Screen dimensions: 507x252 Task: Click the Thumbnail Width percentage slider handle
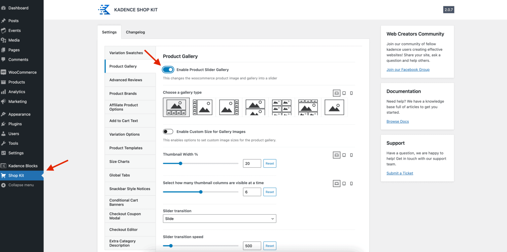tap(181, 163)
